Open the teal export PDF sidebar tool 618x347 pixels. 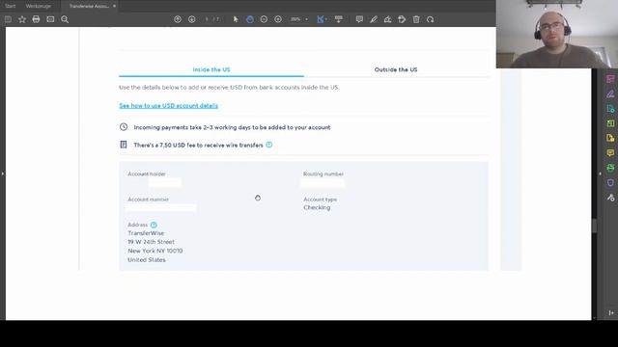(x=610, y=109)
